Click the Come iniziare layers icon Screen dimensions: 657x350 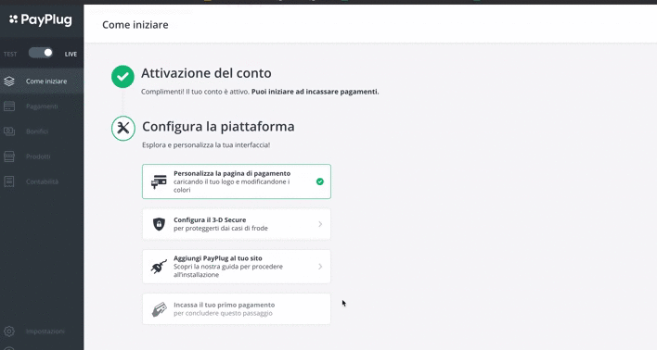9,81
